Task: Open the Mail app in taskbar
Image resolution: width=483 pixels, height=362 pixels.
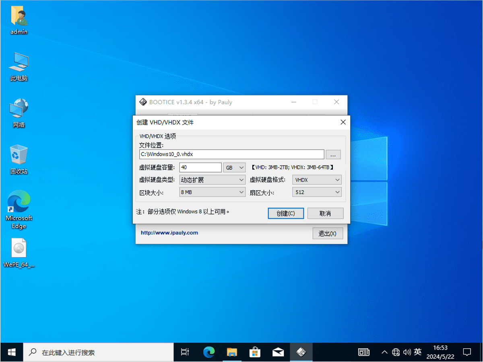Action: [x=278, y=352]
